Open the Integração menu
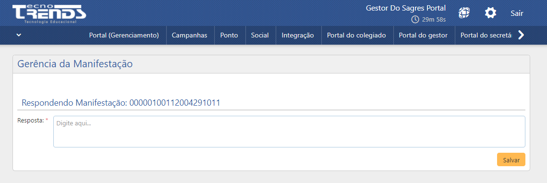547x183 pixels. click(x=298, y=35)
